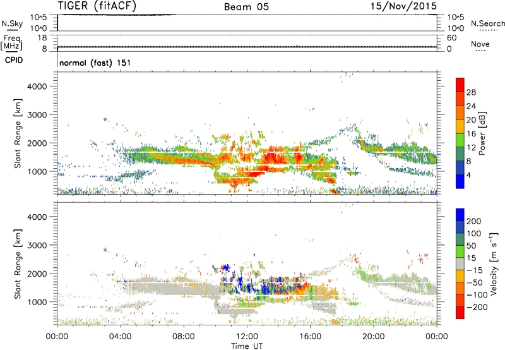Click the 4 label on power colorbar
The image size is (505, 350).
coord(469,175)
